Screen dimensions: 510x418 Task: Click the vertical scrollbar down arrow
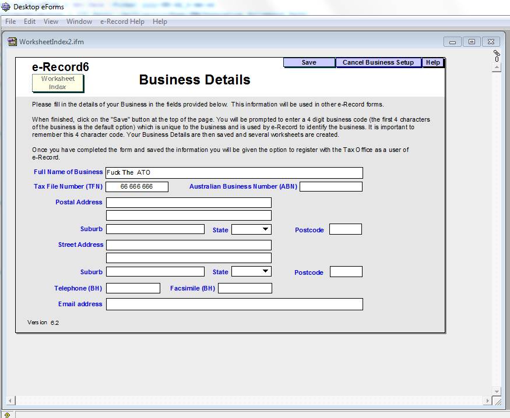coord(497,391)
